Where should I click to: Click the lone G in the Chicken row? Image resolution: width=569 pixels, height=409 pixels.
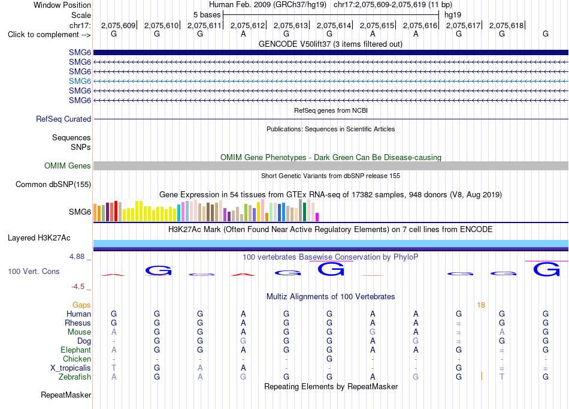(x=329, y=359)
